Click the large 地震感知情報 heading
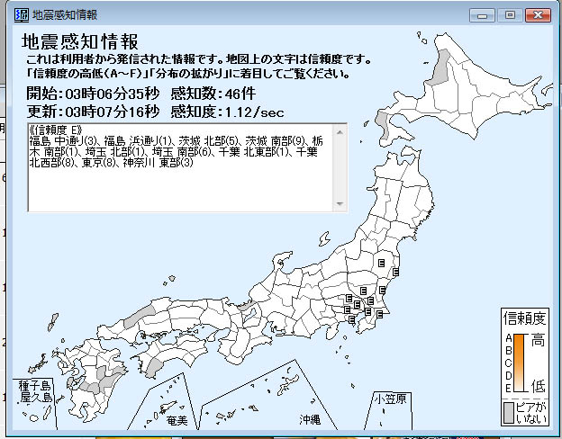This screenshot has width=562, height=439. [80, 41]
